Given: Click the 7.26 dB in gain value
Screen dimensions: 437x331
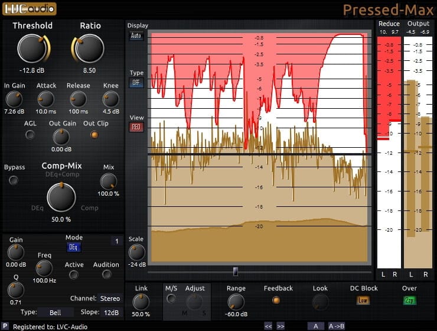Looking at the screenshot, I should (x=14, y=112).
